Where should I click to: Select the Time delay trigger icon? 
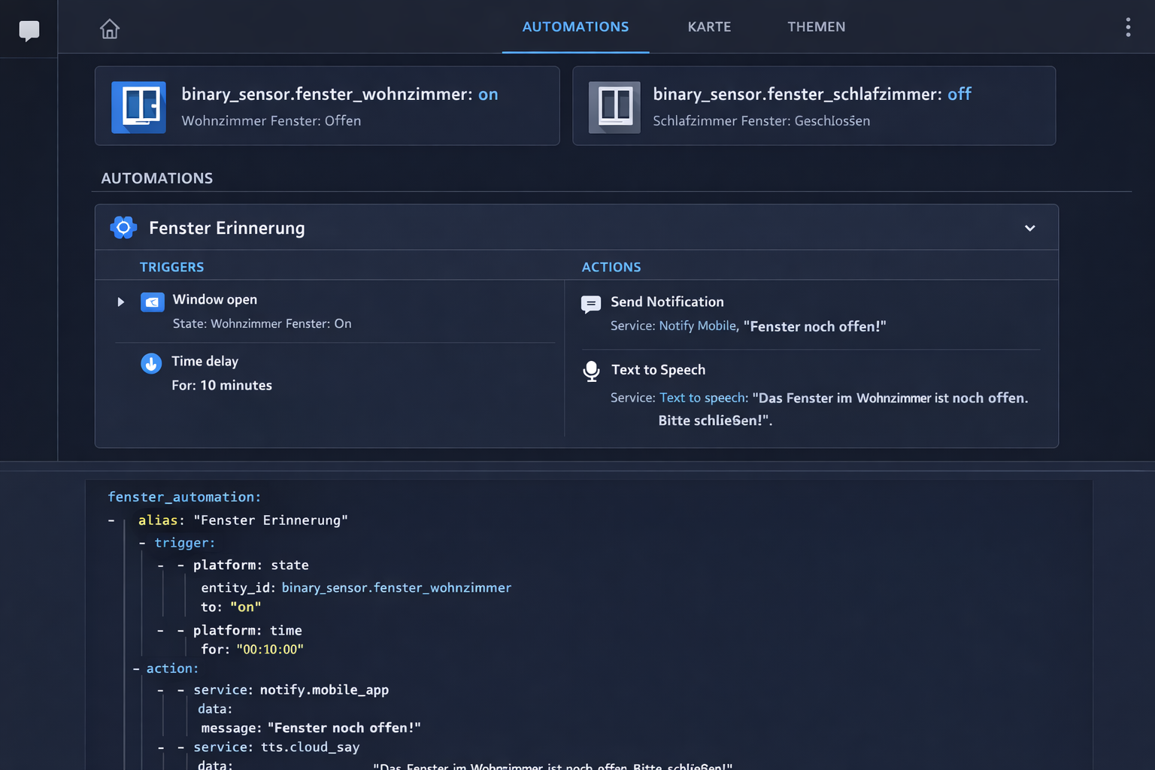(151, 363)
